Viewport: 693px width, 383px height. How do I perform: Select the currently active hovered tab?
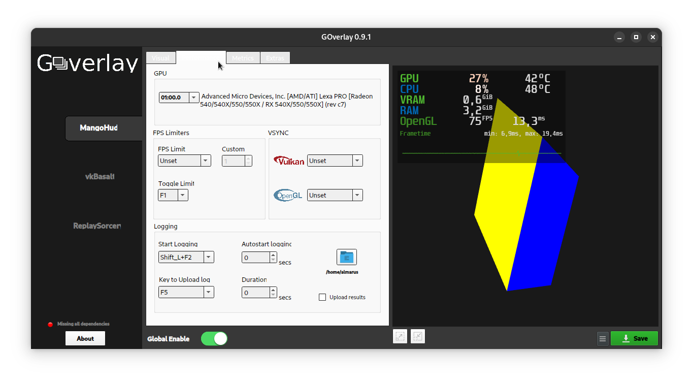201,57
